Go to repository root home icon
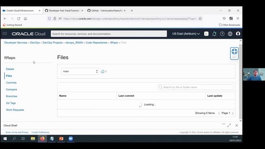The height and width of the screenshot is (149, 265). [103, 71]
